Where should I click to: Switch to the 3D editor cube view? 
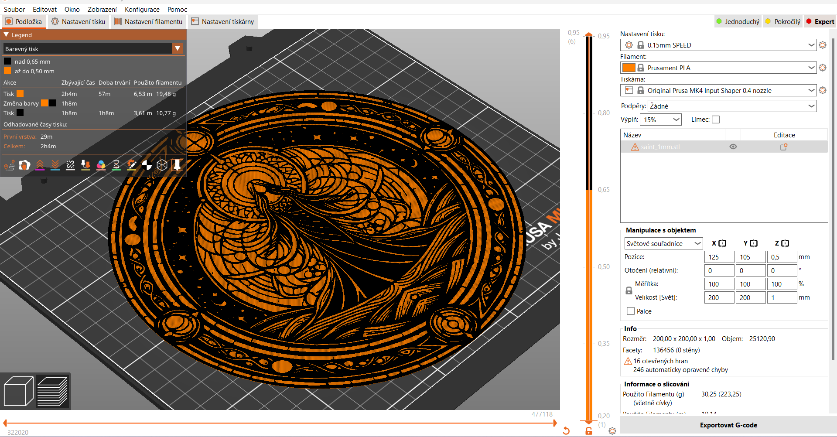click(18, 391)
